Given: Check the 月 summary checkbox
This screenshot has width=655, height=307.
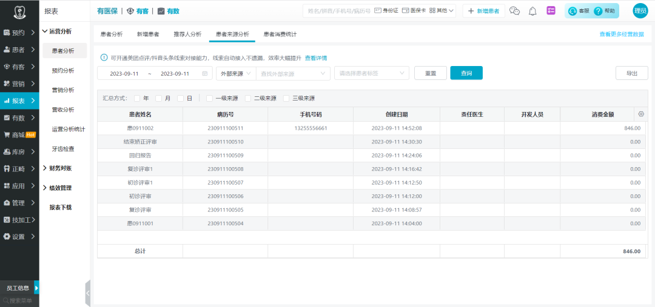Looking at the screenshot, I should click(x=159, y=99).
